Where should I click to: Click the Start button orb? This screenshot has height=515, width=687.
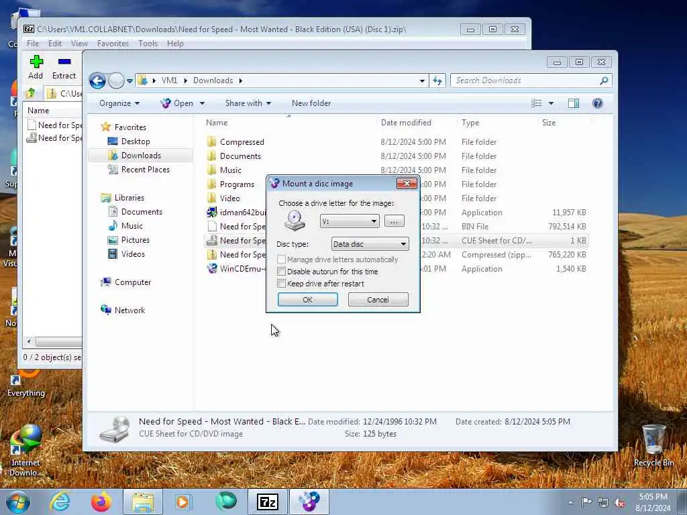click(x=18, y=502)
